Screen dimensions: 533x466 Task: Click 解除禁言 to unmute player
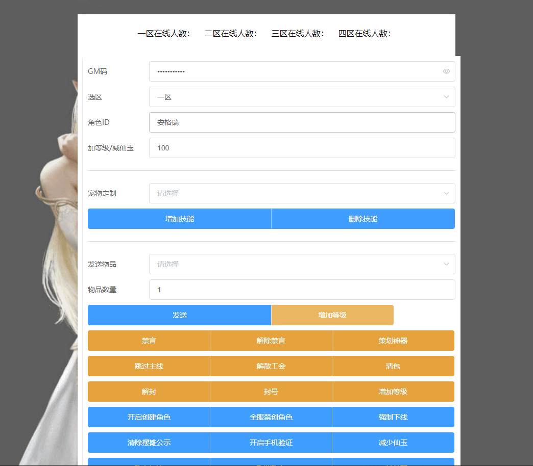271,341
